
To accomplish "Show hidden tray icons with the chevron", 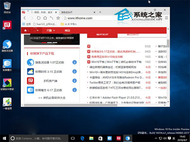I will 156,139.
